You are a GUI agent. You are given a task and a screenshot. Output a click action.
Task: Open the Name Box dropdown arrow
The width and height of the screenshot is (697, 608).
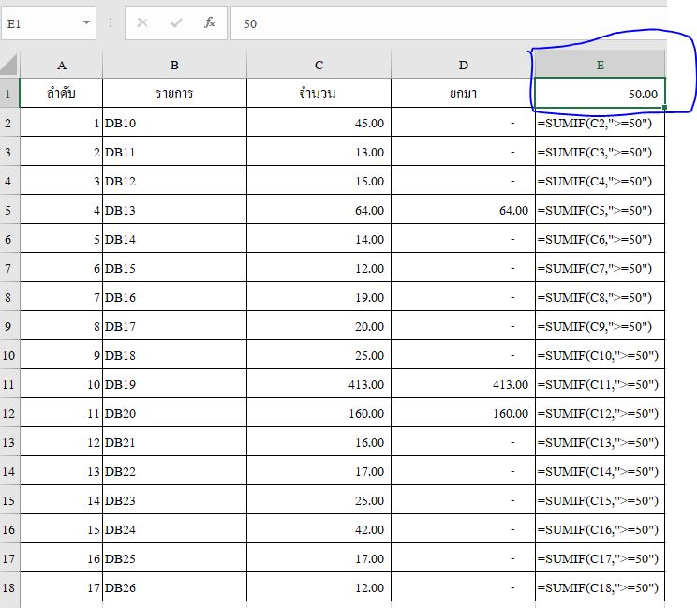(86, 22)
